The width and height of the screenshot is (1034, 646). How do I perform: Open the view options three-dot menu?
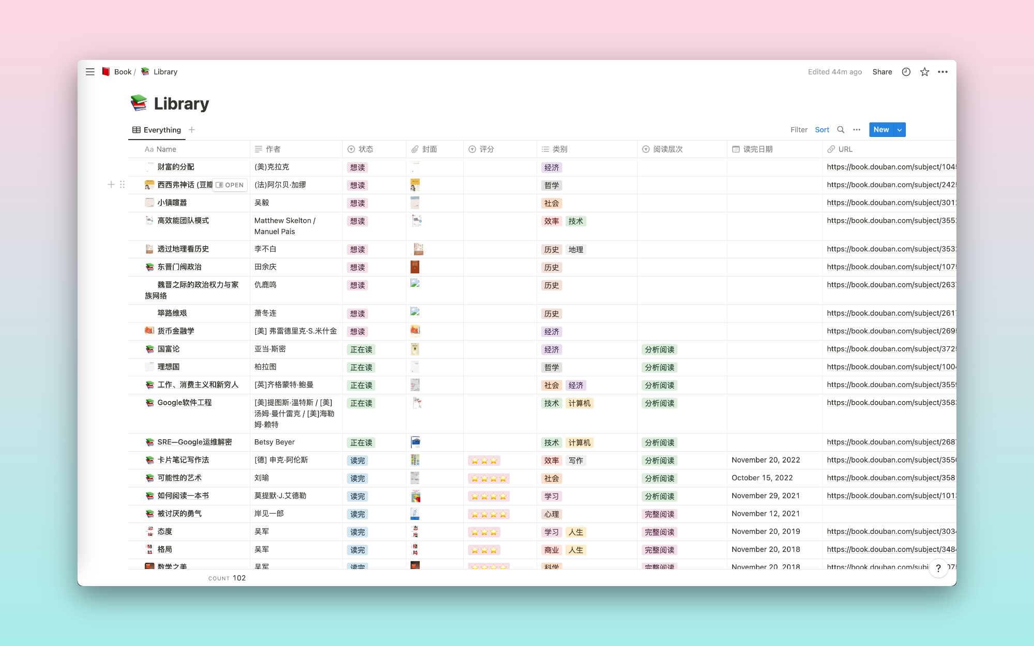(857, 130)
